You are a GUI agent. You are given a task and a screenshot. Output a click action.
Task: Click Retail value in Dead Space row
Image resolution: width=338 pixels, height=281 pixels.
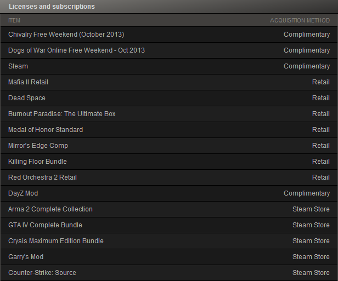coord(321,98)
